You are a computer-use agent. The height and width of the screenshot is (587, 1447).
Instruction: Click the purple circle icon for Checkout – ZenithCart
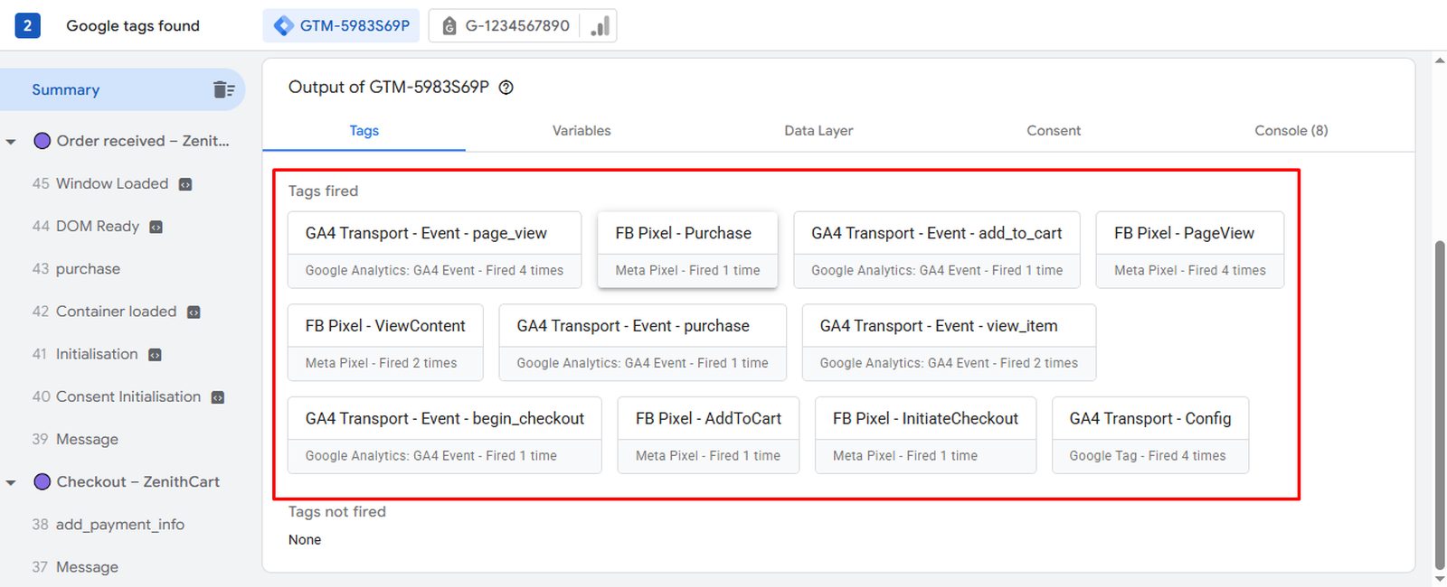coord(42,481)
